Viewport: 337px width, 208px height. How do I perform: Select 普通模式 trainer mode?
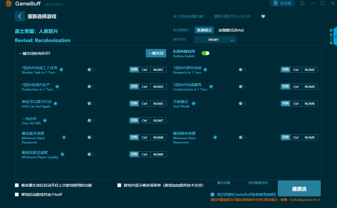click(204, 30)
